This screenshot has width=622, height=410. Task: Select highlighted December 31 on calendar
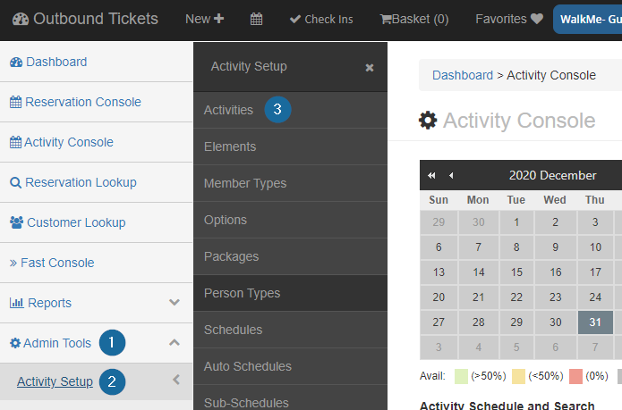tap(595, 322)
